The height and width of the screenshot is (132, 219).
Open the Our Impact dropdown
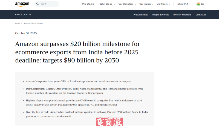(x=146, y=4)
